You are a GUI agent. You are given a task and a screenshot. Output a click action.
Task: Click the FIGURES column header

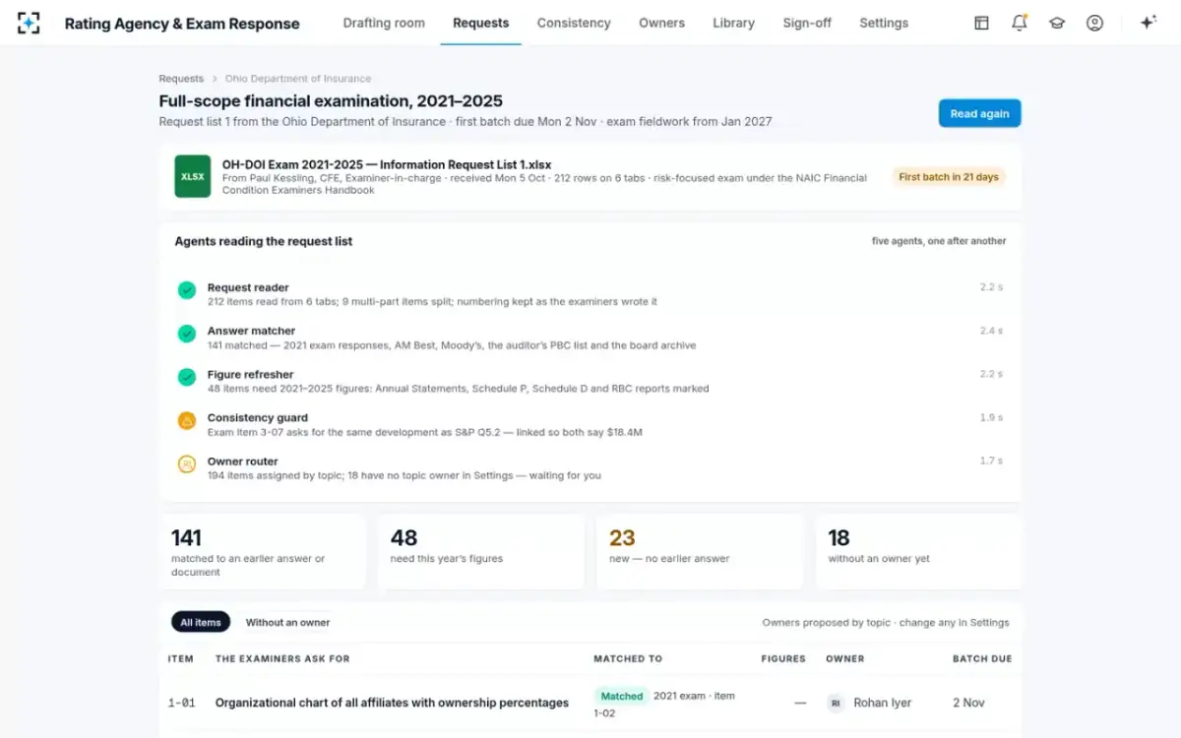coord(783,658)
